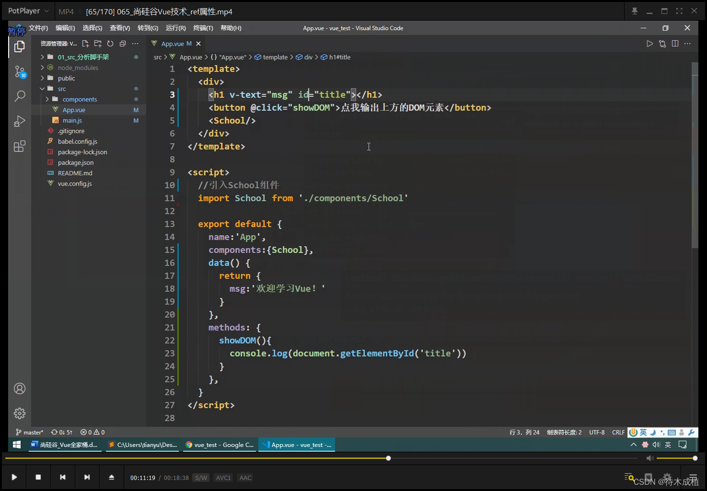Click the PotPlayer play button
The height and width of the screenshot is (491, 707).
tap(14, 477)
